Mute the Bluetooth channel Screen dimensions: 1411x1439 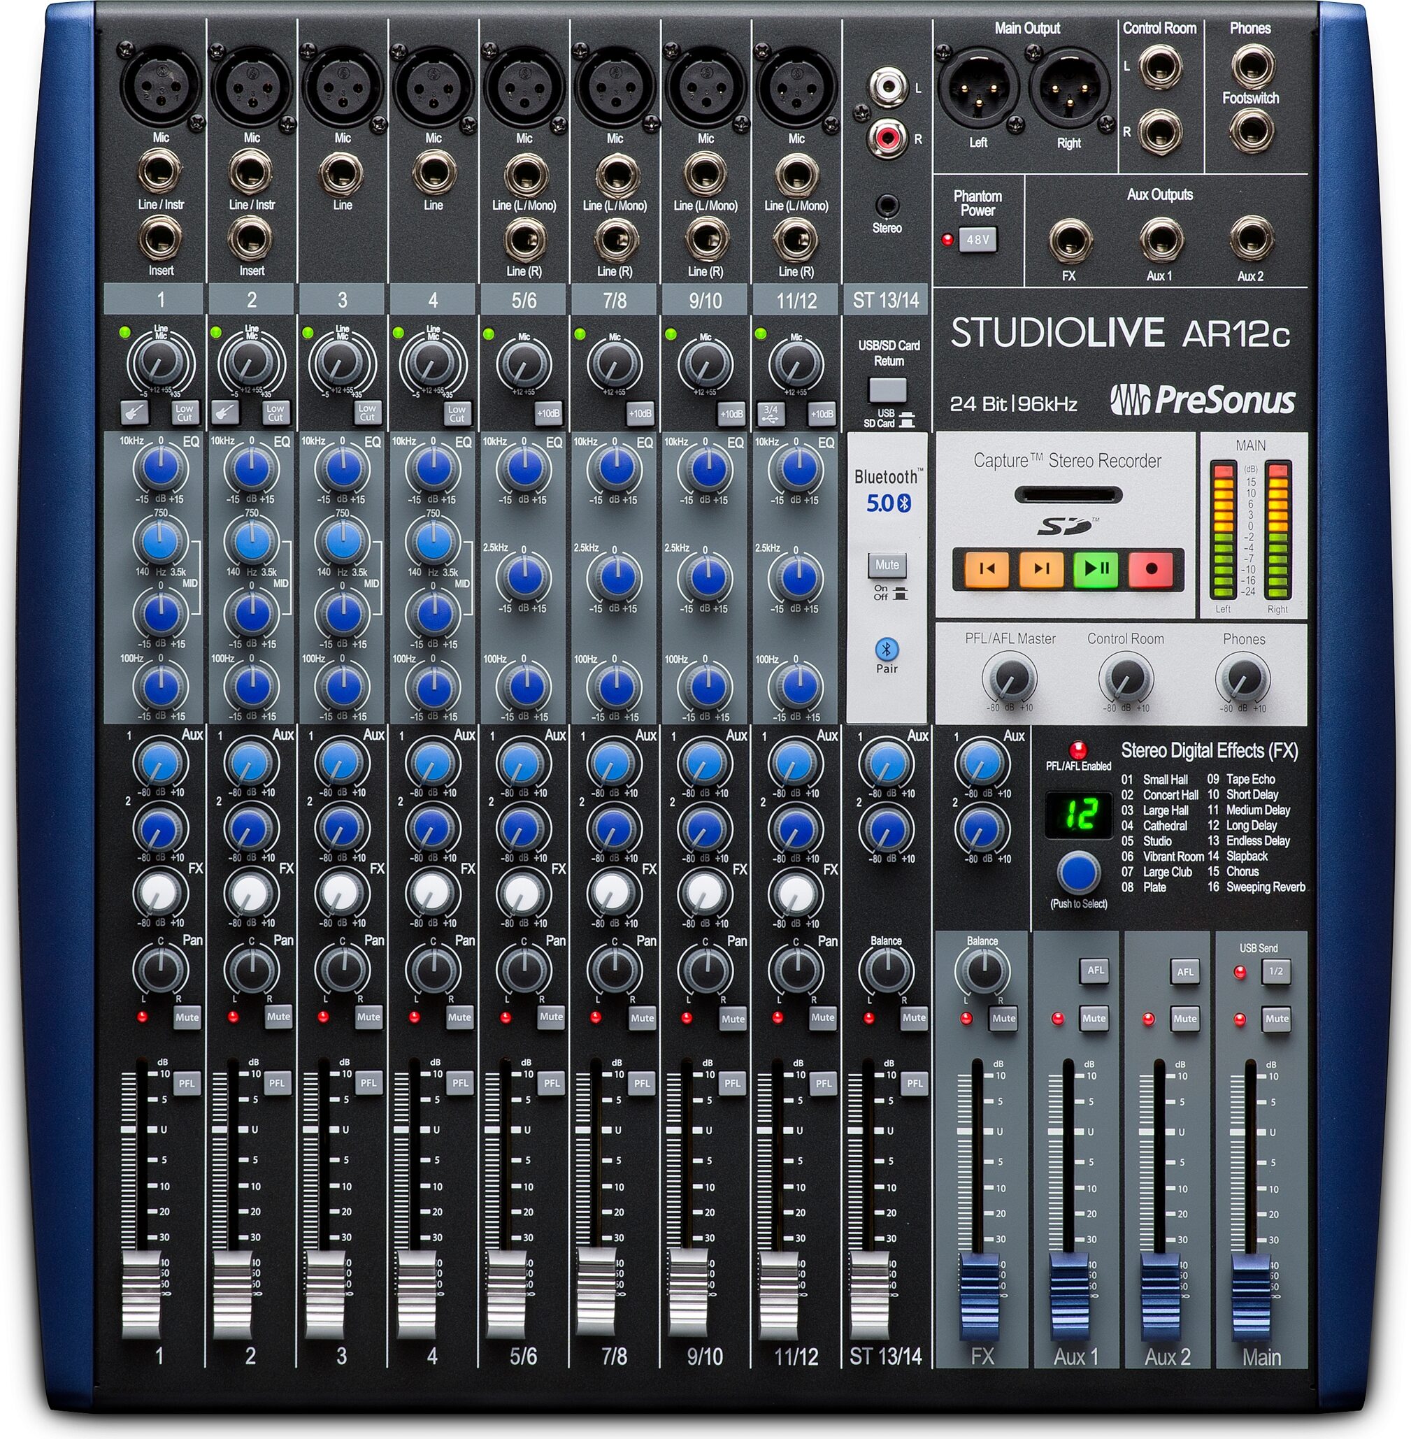pyautogui.click(x=887, y=566)
